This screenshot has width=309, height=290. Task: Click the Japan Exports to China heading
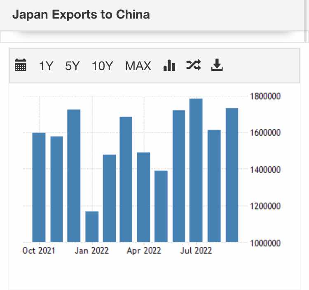tap(81, 14)
